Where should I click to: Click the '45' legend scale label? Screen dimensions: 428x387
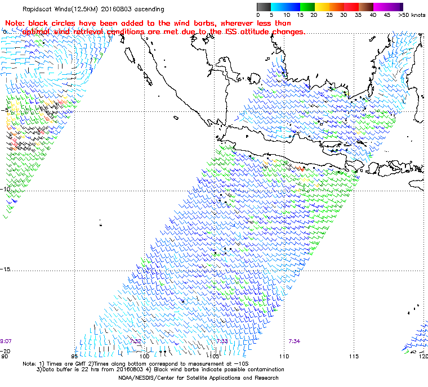387,15
